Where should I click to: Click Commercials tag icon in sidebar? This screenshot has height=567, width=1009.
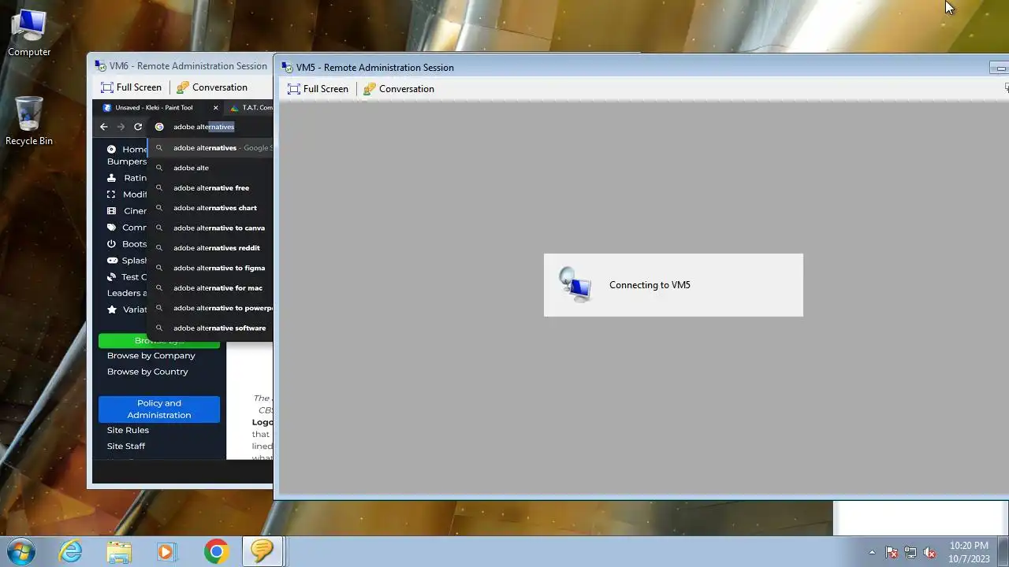[112, 228]
